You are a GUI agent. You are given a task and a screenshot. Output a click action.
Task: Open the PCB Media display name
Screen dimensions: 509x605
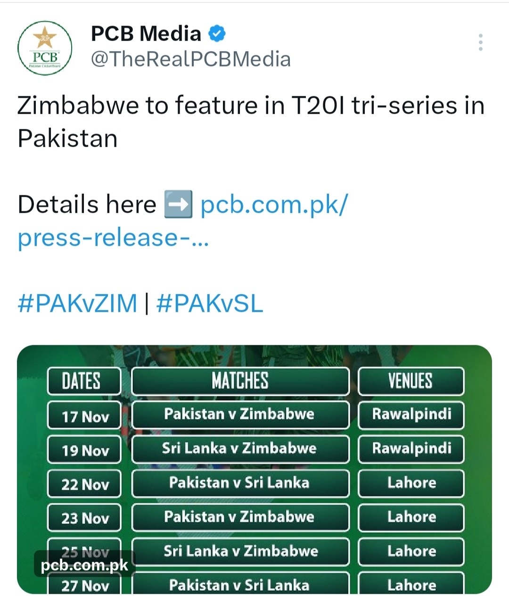click(146, 34)
